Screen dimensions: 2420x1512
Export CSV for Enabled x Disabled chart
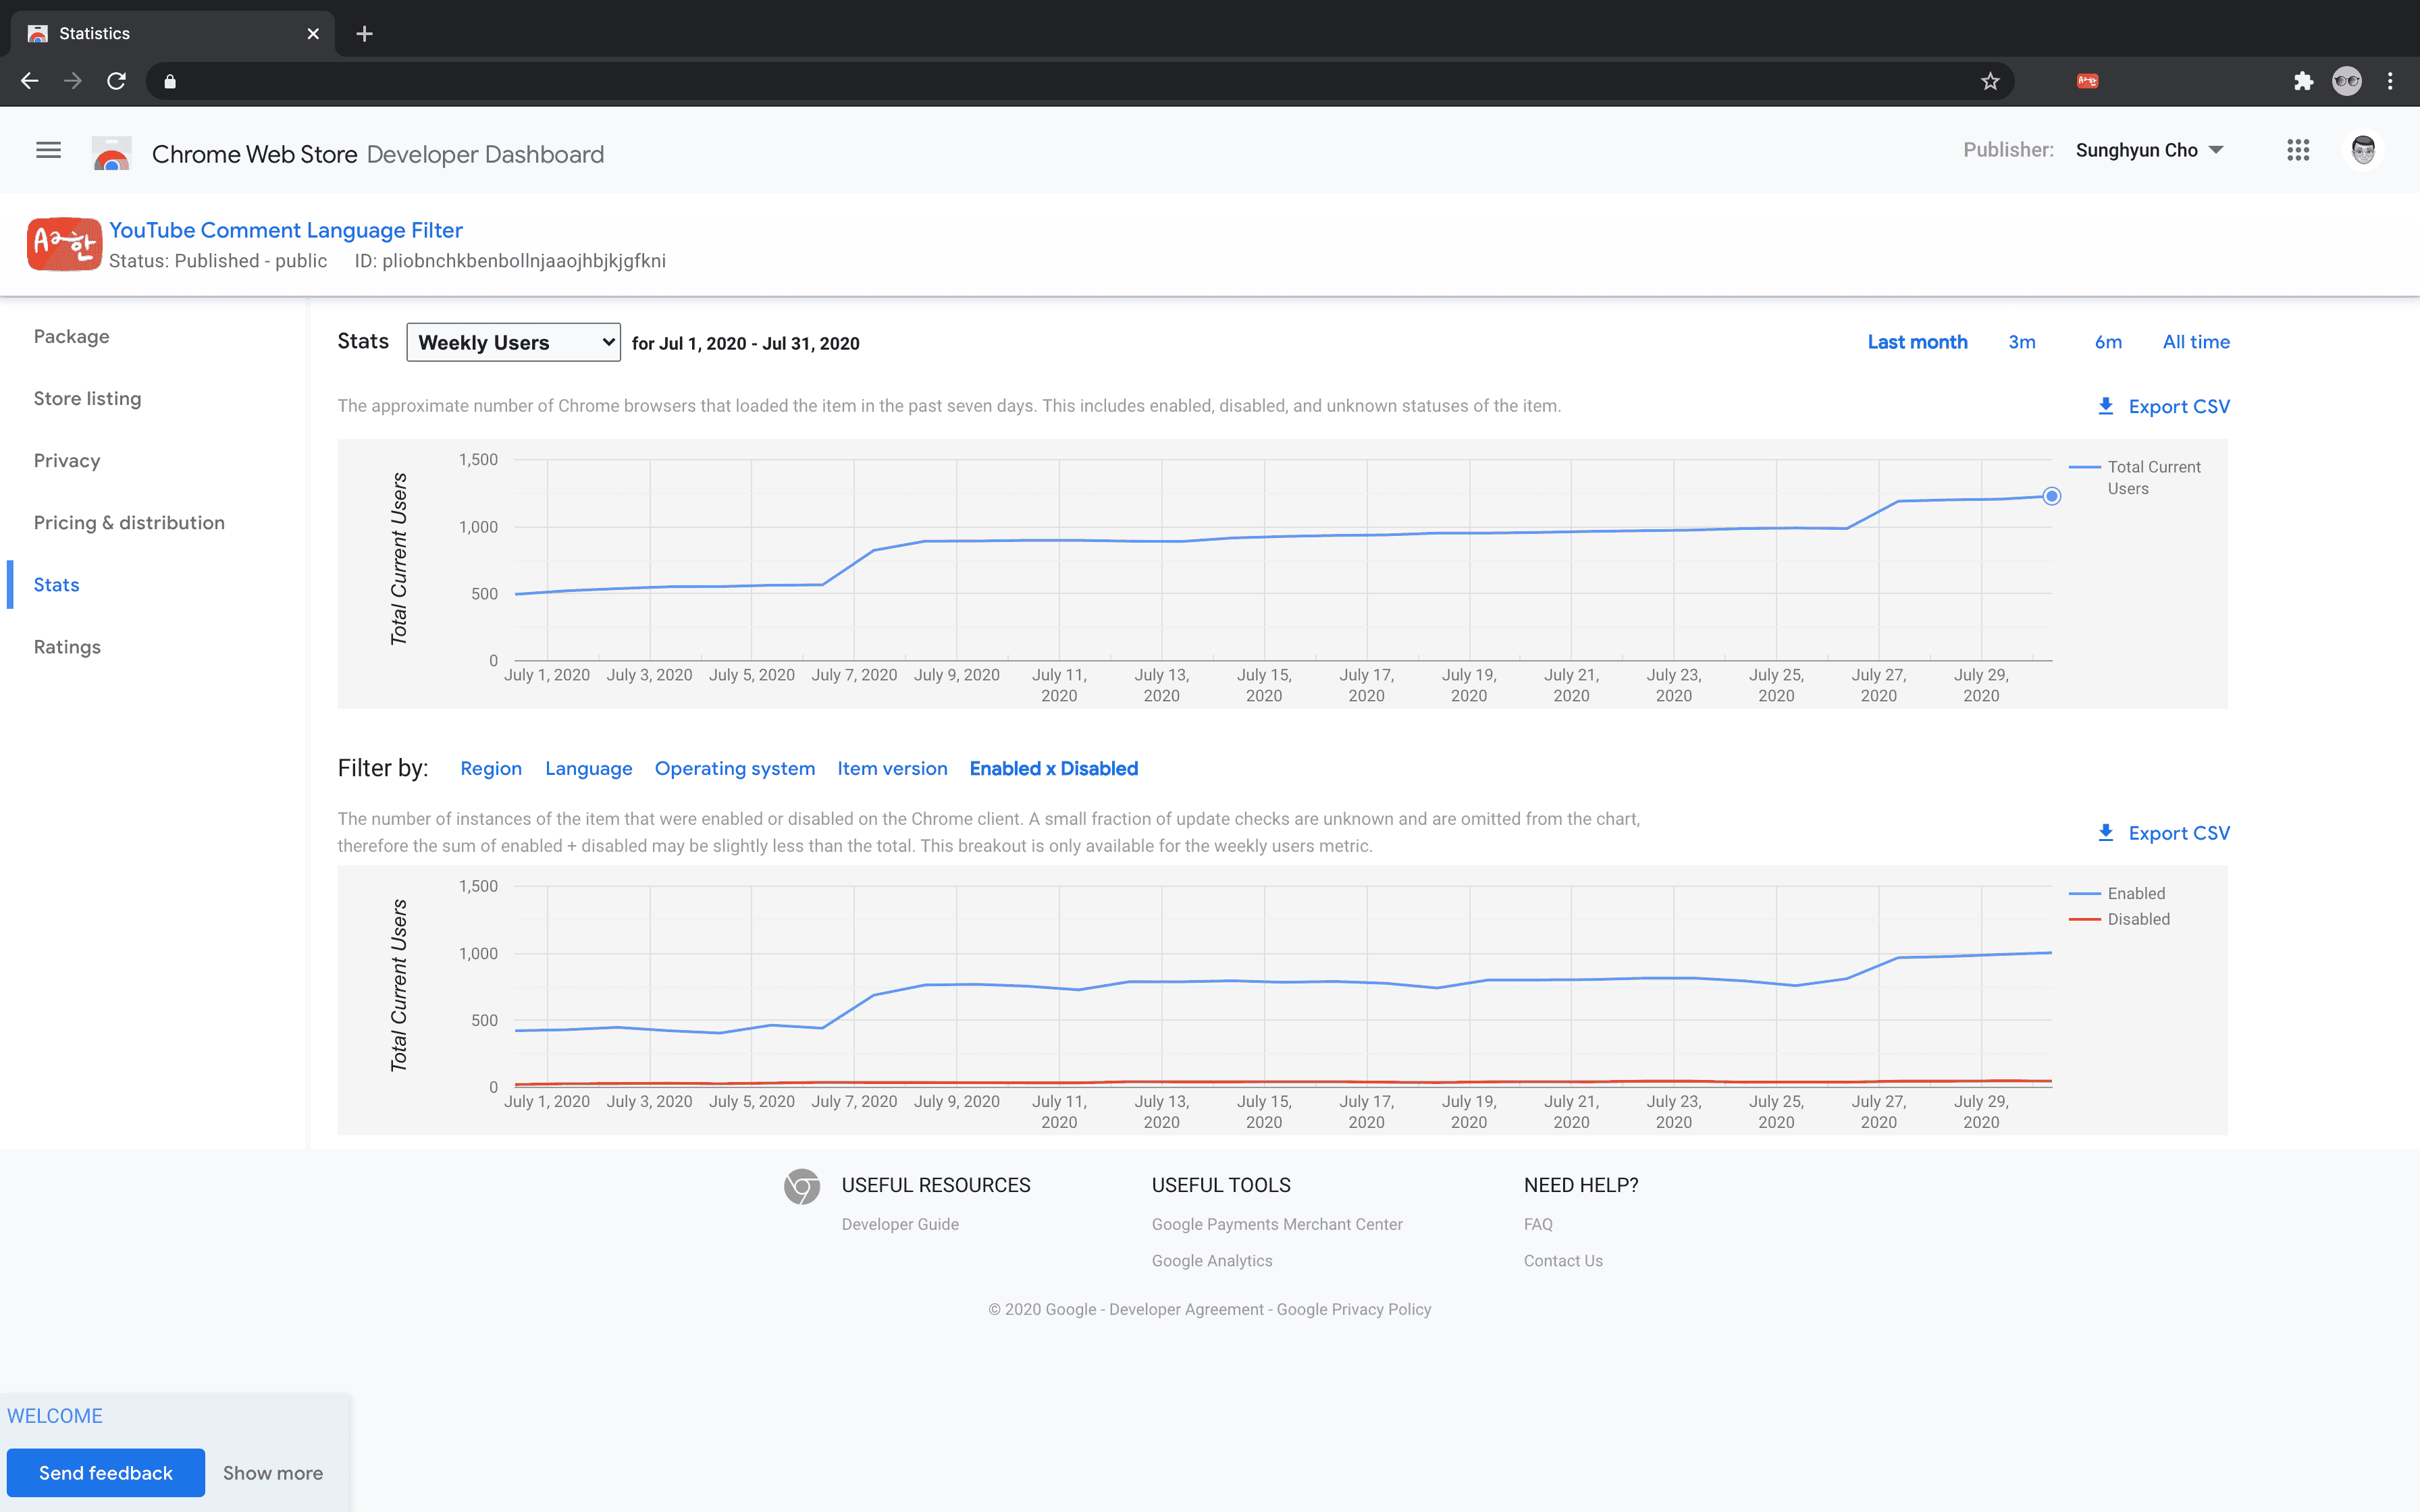coord(2163,833)
